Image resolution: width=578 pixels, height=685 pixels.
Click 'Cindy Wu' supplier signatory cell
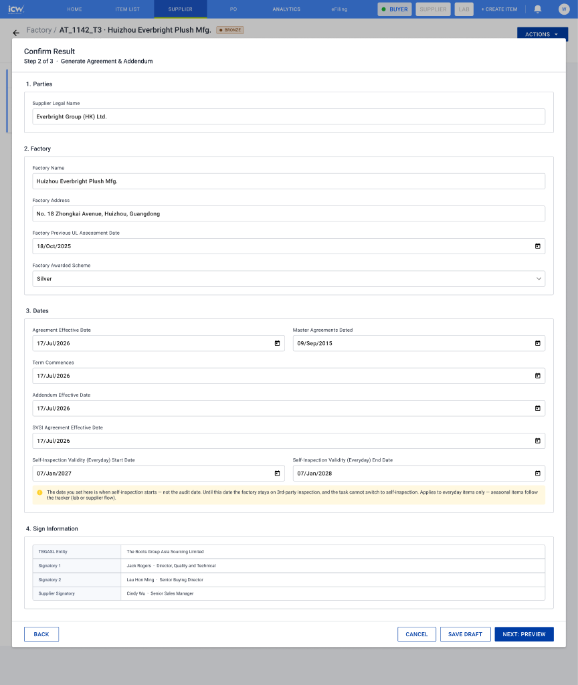[333, 594]
